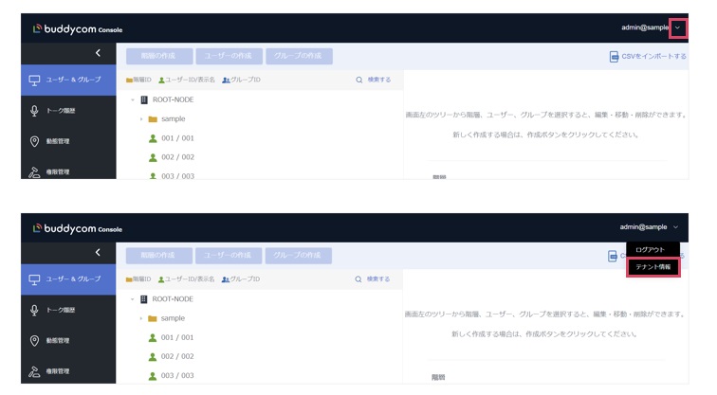Image resolution: width=717 pixels, height=395 pixels.
Task: Open ユーザー & グループ in upper screenshot sidebar
Action: tap(68, 80)
